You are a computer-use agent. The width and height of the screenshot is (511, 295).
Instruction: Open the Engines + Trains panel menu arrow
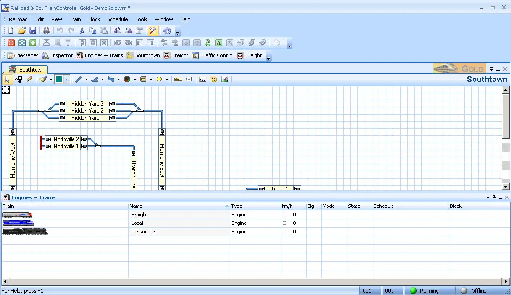[x=488, y=197]
